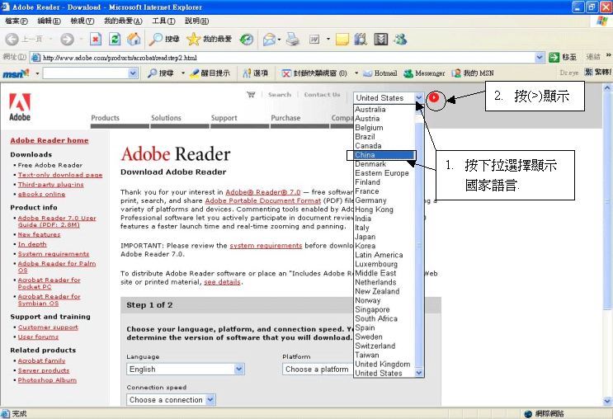
Task: Click the Adobe logo
Action: pos(20,107)
